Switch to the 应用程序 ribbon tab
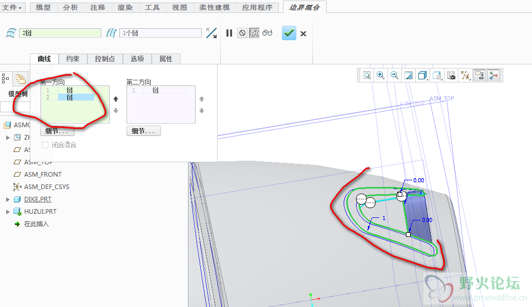Image resolution: width=532 pixels, height=307 pixels. coord(257,8)
